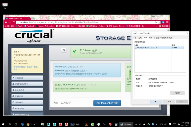The width and height of the screenshot is (191, 127).
Task: Open the touch keyboard tray icon
Action: click(x=175, y=124)
